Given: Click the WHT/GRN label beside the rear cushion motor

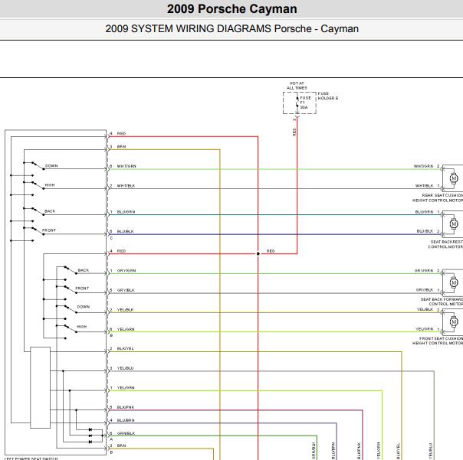Looking at the screenshot, I should click(x=423, y=166).
